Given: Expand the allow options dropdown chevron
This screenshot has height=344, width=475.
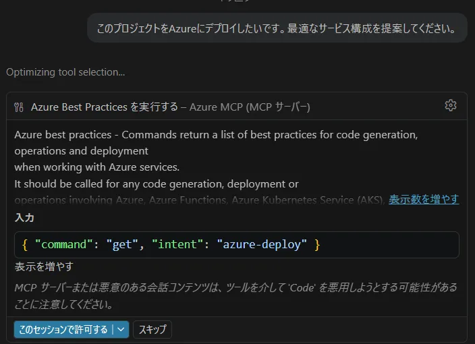Looking at the screenshot, I should pos(121,329).
